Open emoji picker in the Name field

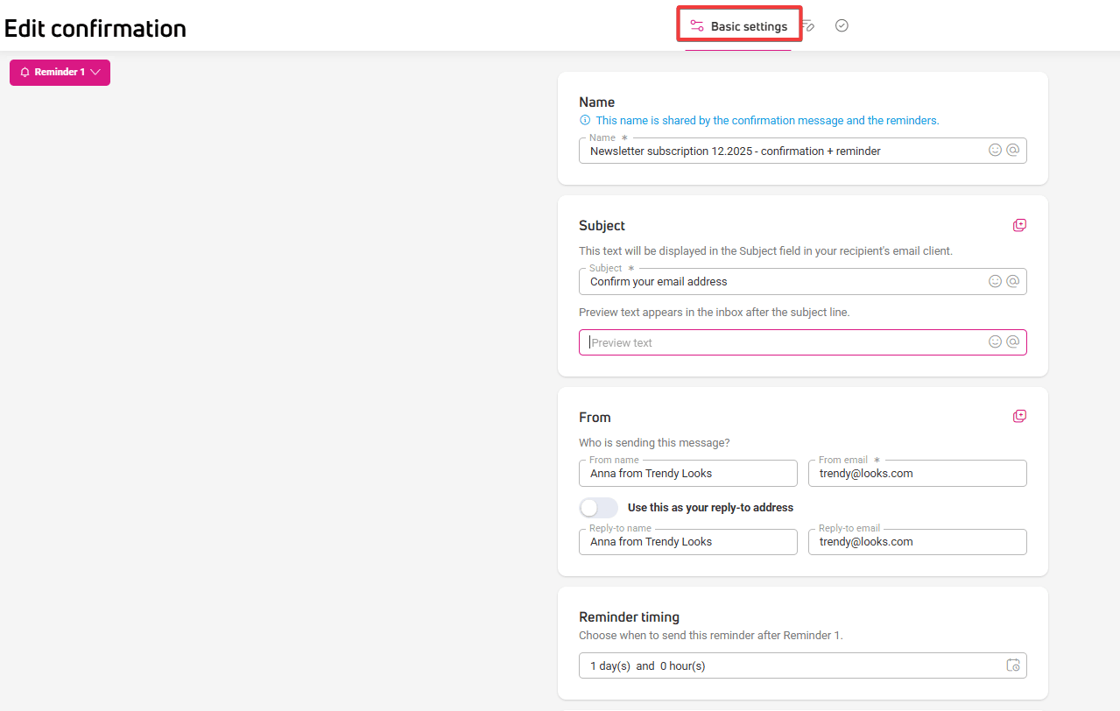995,151
